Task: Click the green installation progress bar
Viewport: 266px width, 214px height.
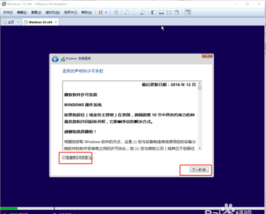Action: pos(9,209)
